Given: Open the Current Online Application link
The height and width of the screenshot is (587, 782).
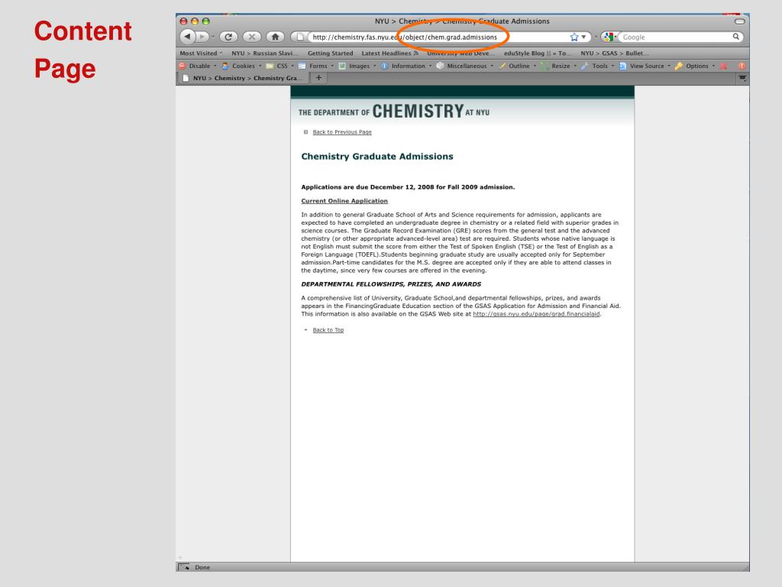Looking at the screenshot, I should coord(344,201).
